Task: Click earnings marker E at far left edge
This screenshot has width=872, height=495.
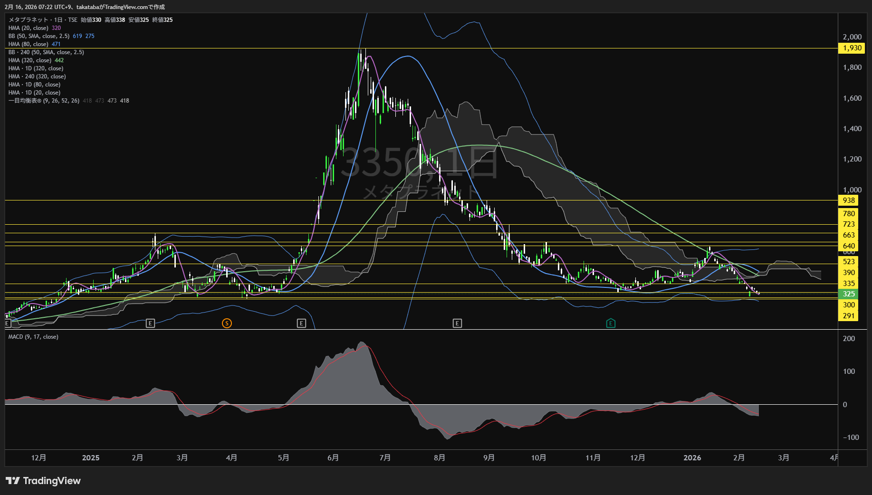Action: tap(8, 324)
